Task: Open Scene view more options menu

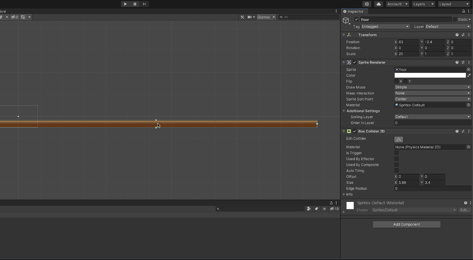Action: click(336, 11)
